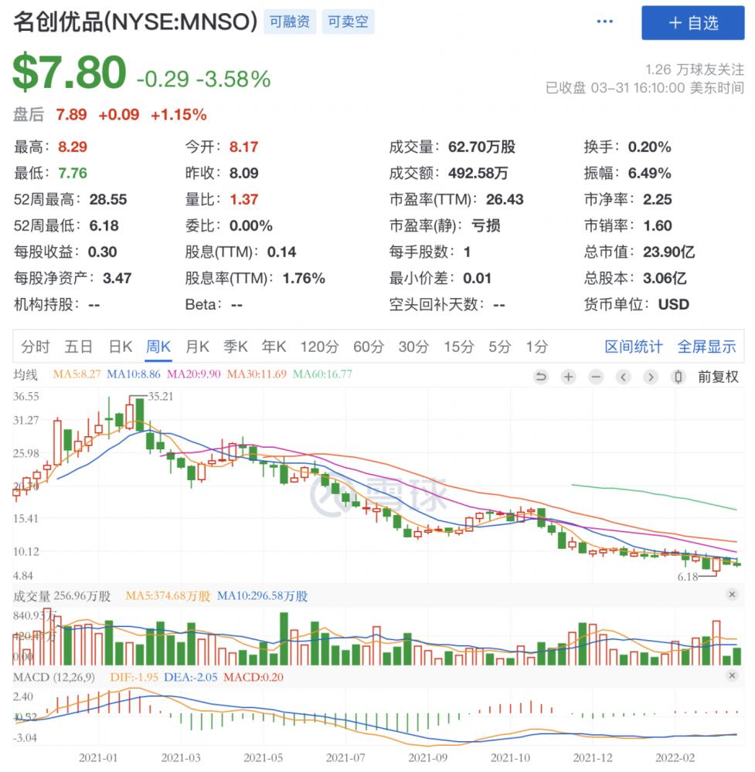Close the 成交量 volume indicator panel
This screenshot has width=755, height=772.
click(732, 594)
